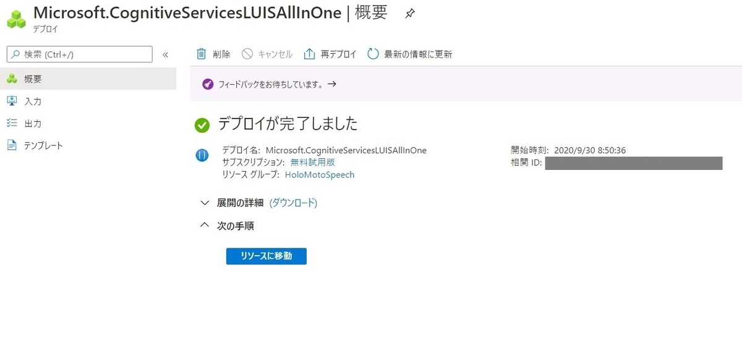Viewport: 742px width, 341px height.
Task: Open the 無料試用版 subscription link
Action: (312, 162)
